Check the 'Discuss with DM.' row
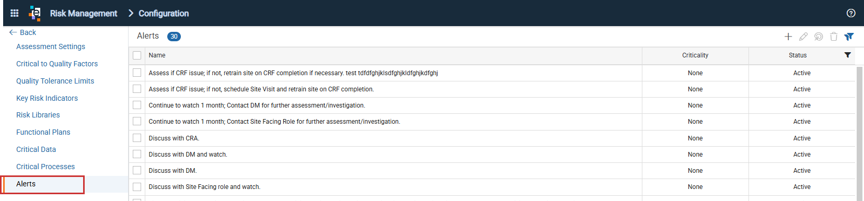The image size is (864, 201). [x=137, y=171]
